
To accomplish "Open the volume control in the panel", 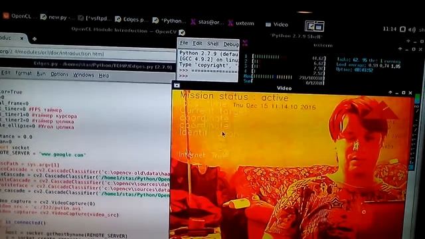I will [412, 29].
